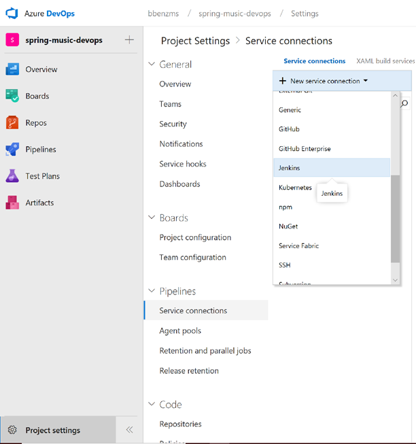Open the Notifications settings page
The image size is (416, 444).
181,144
